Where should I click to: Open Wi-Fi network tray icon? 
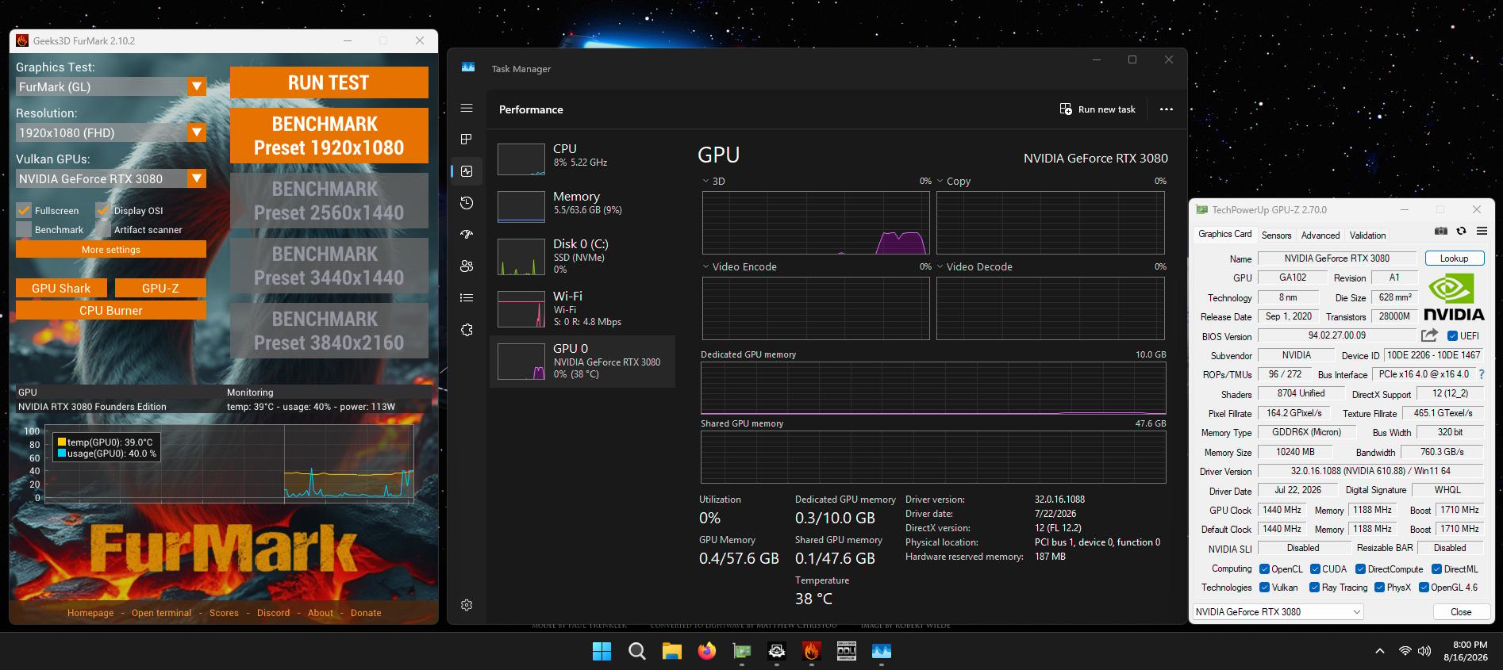coord(1405,651)
